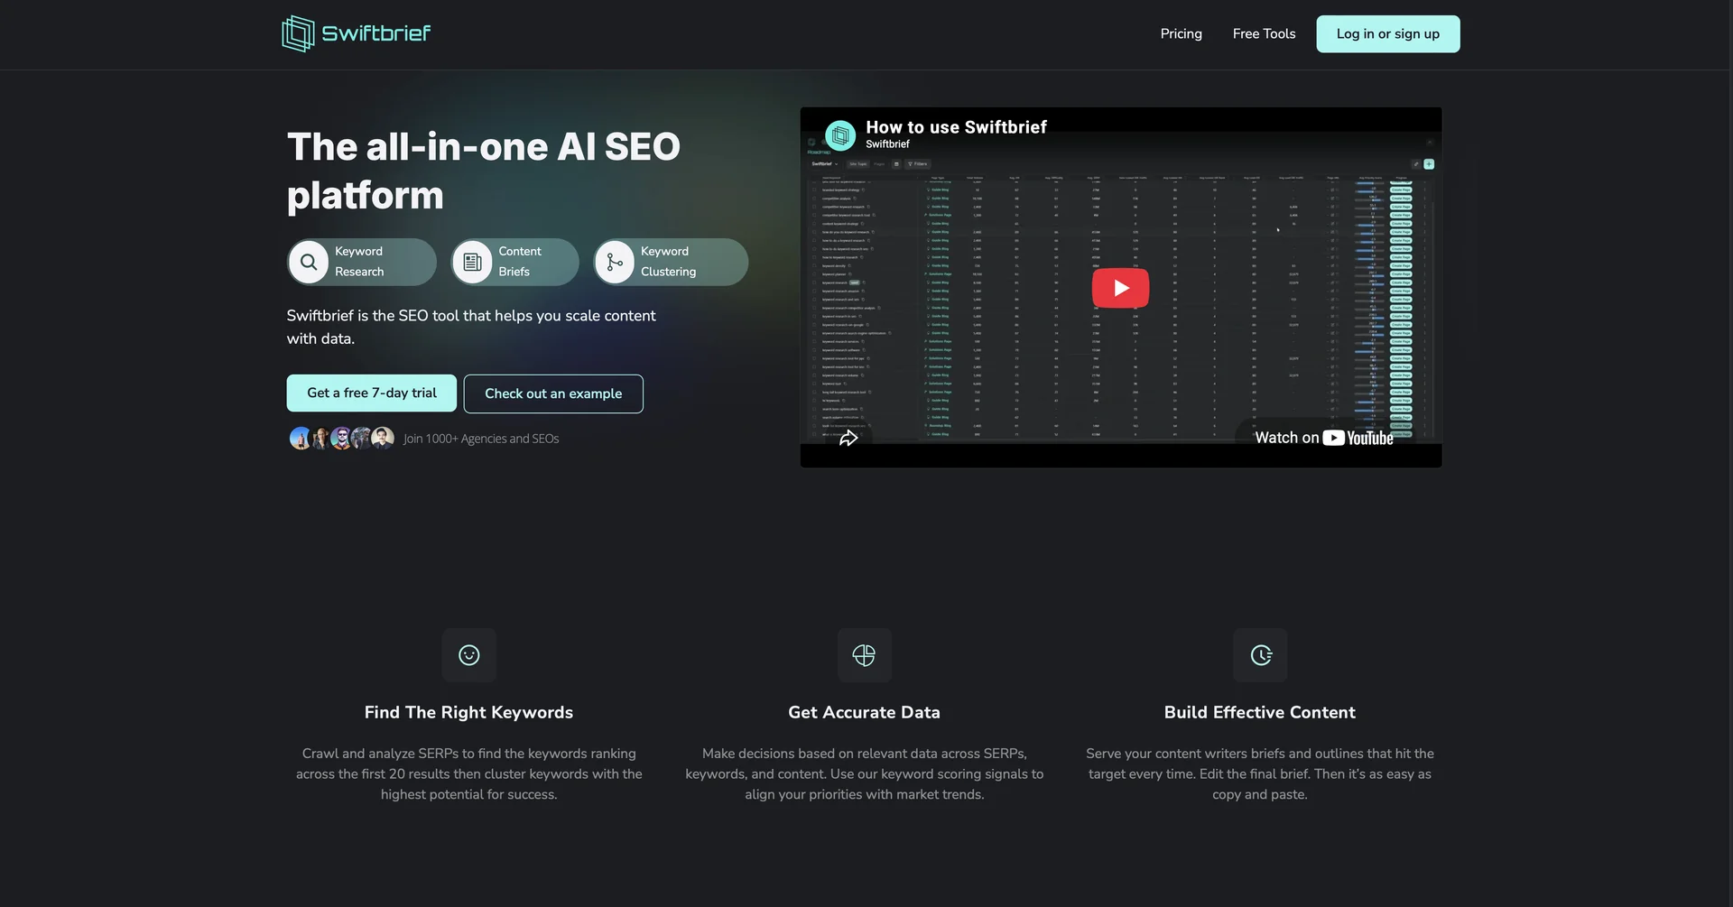Image resolution: width=1733 pixels, height=907 pixels.
Task: Open the How to use Swiftbrief video title
Action: tap(956, 127)
